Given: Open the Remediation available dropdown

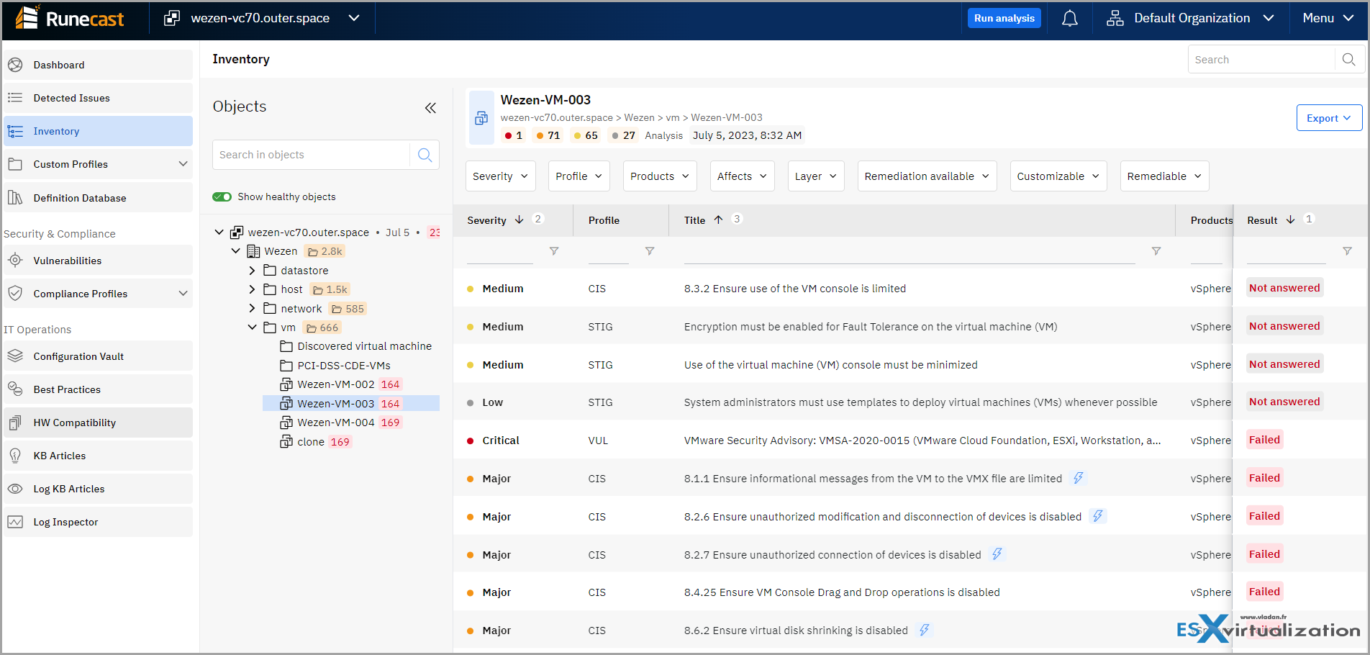Looking at the screenshot, I should pyautogui.click(x=927, y=176).
